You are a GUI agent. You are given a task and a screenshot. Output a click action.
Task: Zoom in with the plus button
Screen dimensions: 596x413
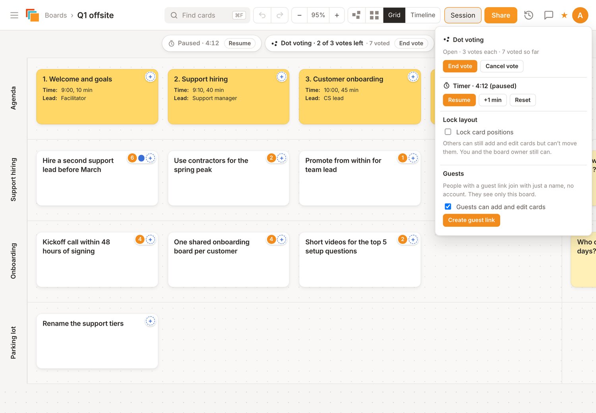pos(337,15)
